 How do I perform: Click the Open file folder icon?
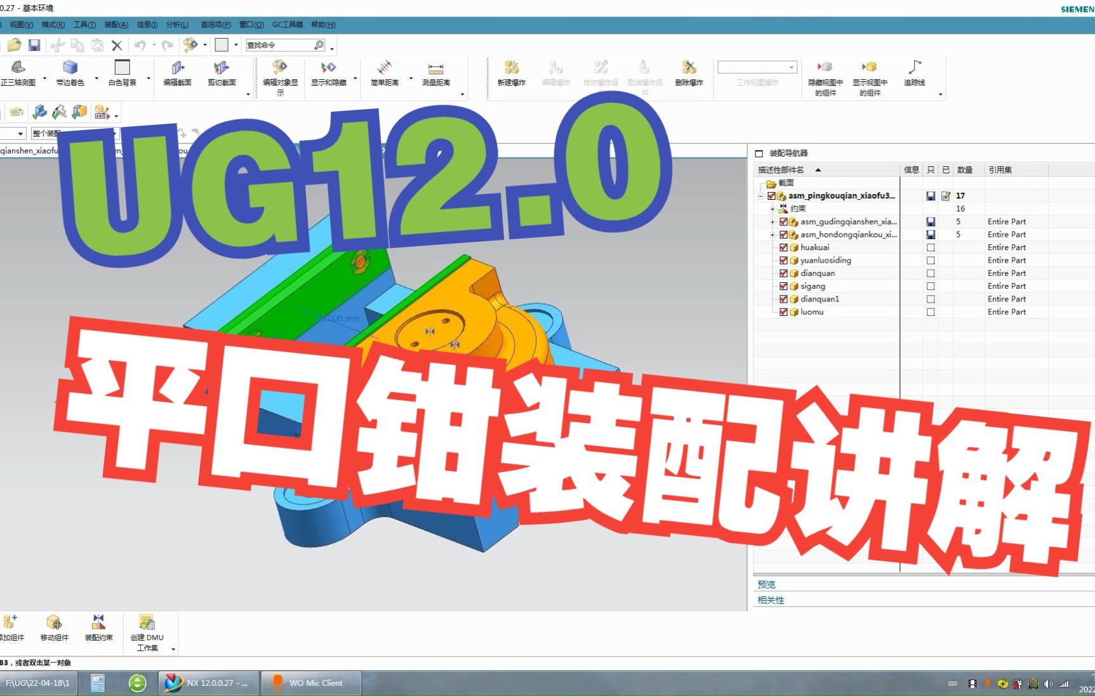click(14, 45)
